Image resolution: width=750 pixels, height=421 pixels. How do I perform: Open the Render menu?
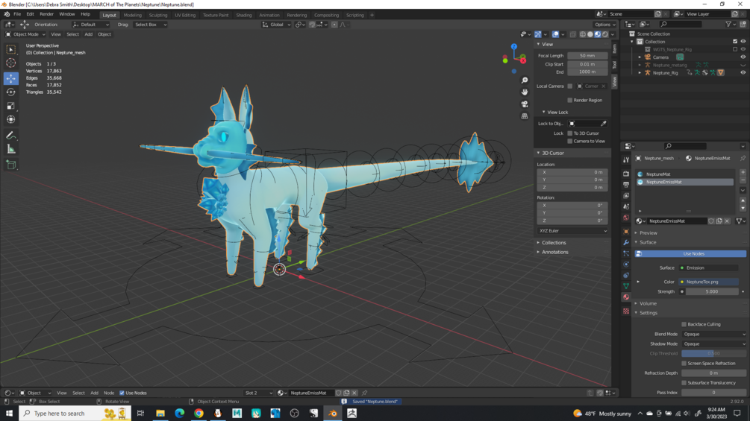pos(46,14)
